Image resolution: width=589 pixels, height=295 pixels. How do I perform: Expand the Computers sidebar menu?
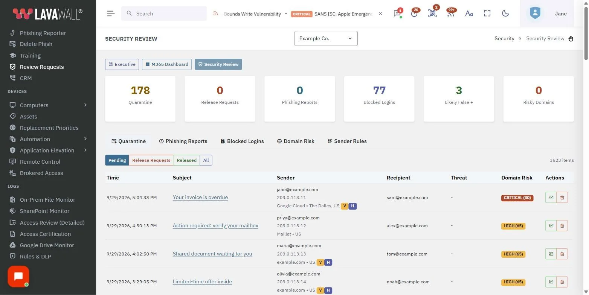pyautogui.click(x=48, y=105)
